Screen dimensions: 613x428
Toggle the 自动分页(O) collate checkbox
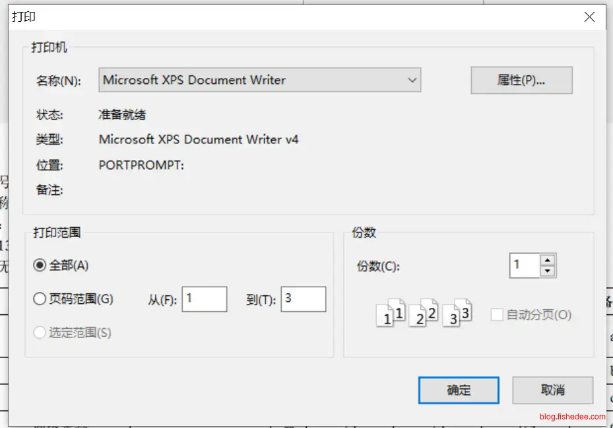[497, 315]
